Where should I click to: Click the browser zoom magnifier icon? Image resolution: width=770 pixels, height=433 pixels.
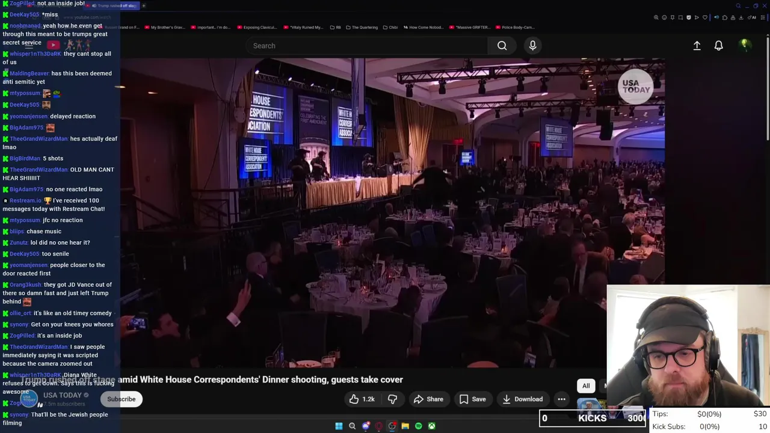pyautogui.click(x=656, y=17)
